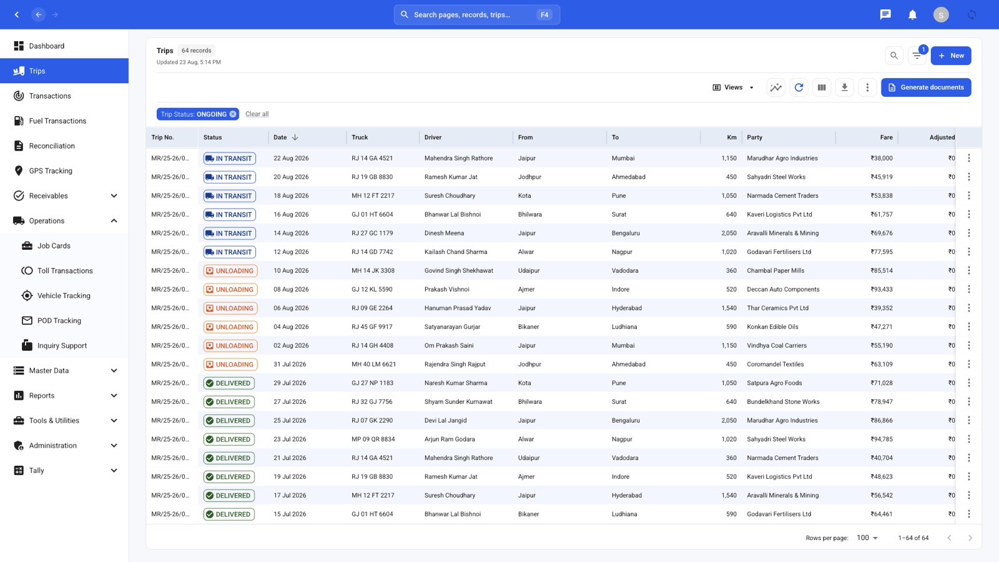The width and height of the screenshot is (999, 562).
Task: Open the Transactions page
Action: pos(64,96)
